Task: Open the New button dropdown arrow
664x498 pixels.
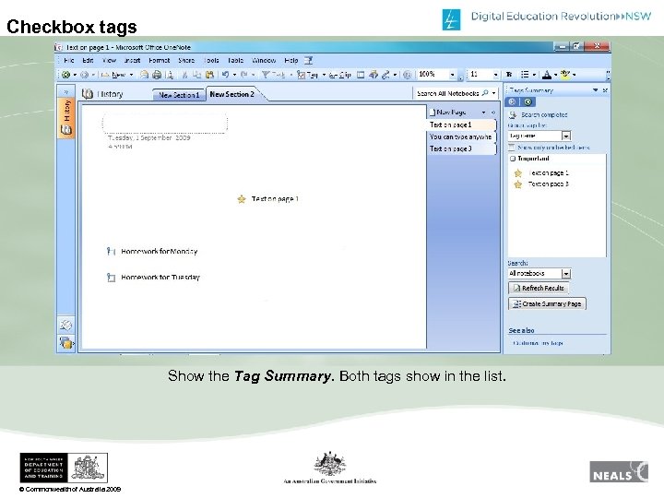Action: coord(131,75)
